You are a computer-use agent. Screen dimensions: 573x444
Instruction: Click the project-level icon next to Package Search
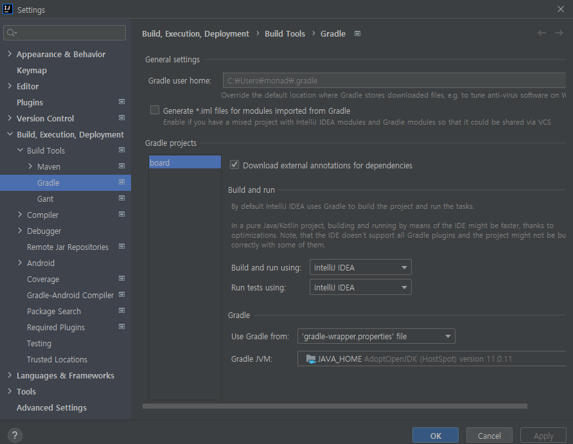tap(121, 310)
